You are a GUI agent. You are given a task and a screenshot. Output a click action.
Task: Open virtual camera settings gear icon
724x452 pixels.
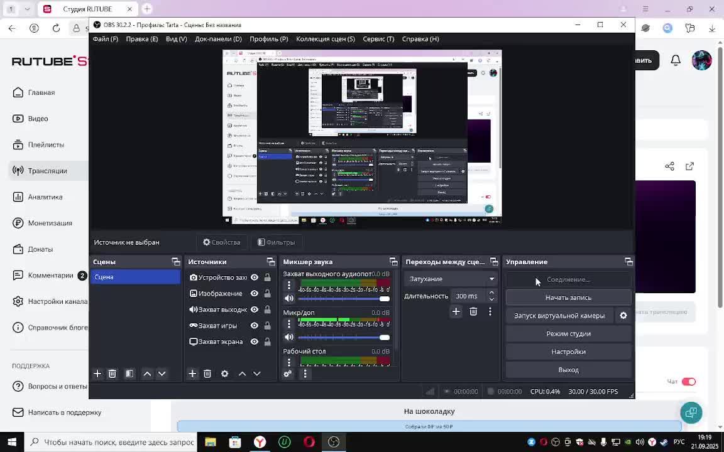pos(623,316)
